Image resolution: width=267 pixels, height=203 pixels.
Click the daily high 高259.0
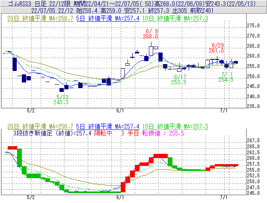point(111,11)
